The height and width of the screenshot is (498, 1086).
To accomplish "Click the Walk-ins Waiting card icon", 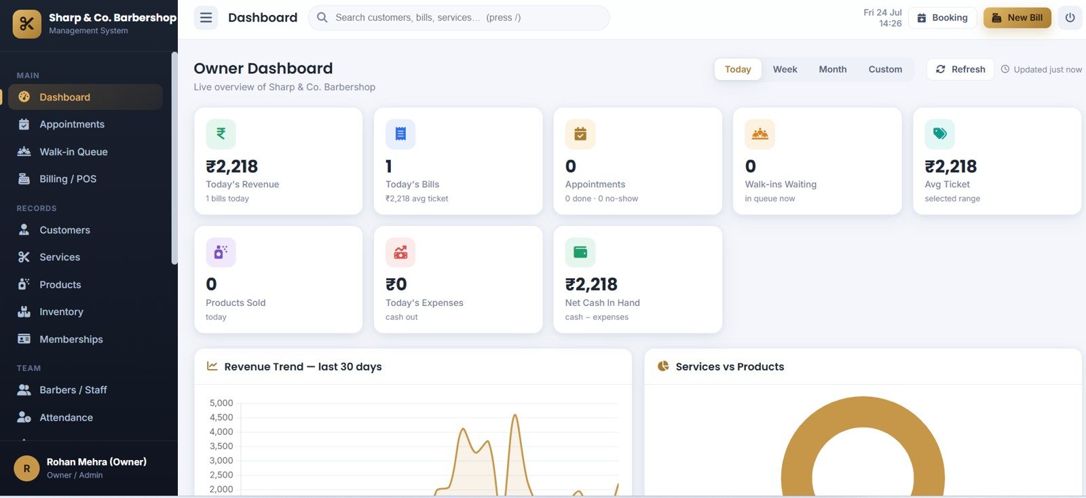I will click(760, 134).
